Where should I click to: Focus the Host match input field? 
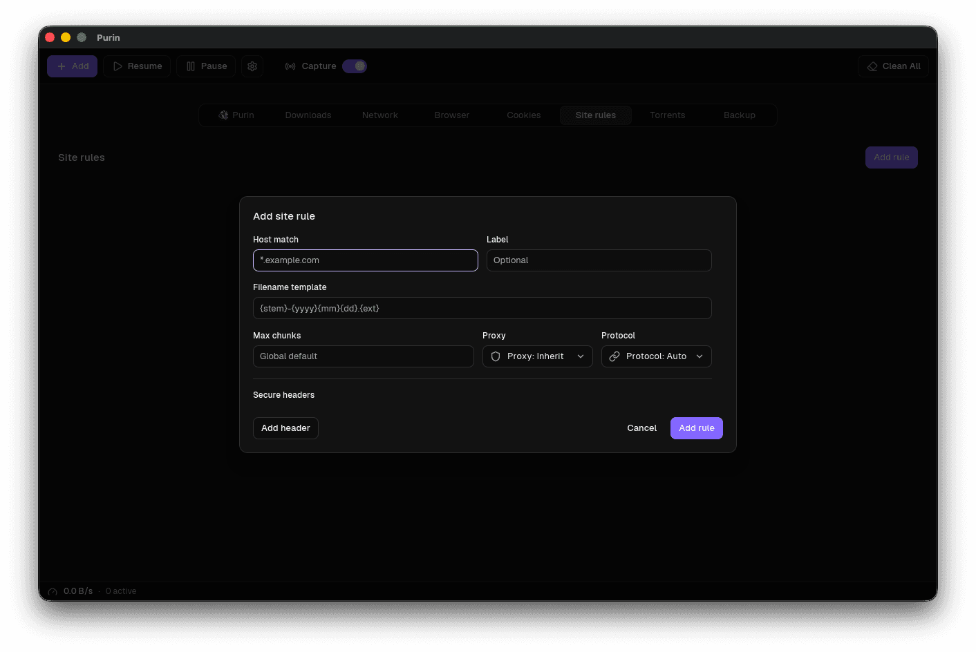point(366,260)
